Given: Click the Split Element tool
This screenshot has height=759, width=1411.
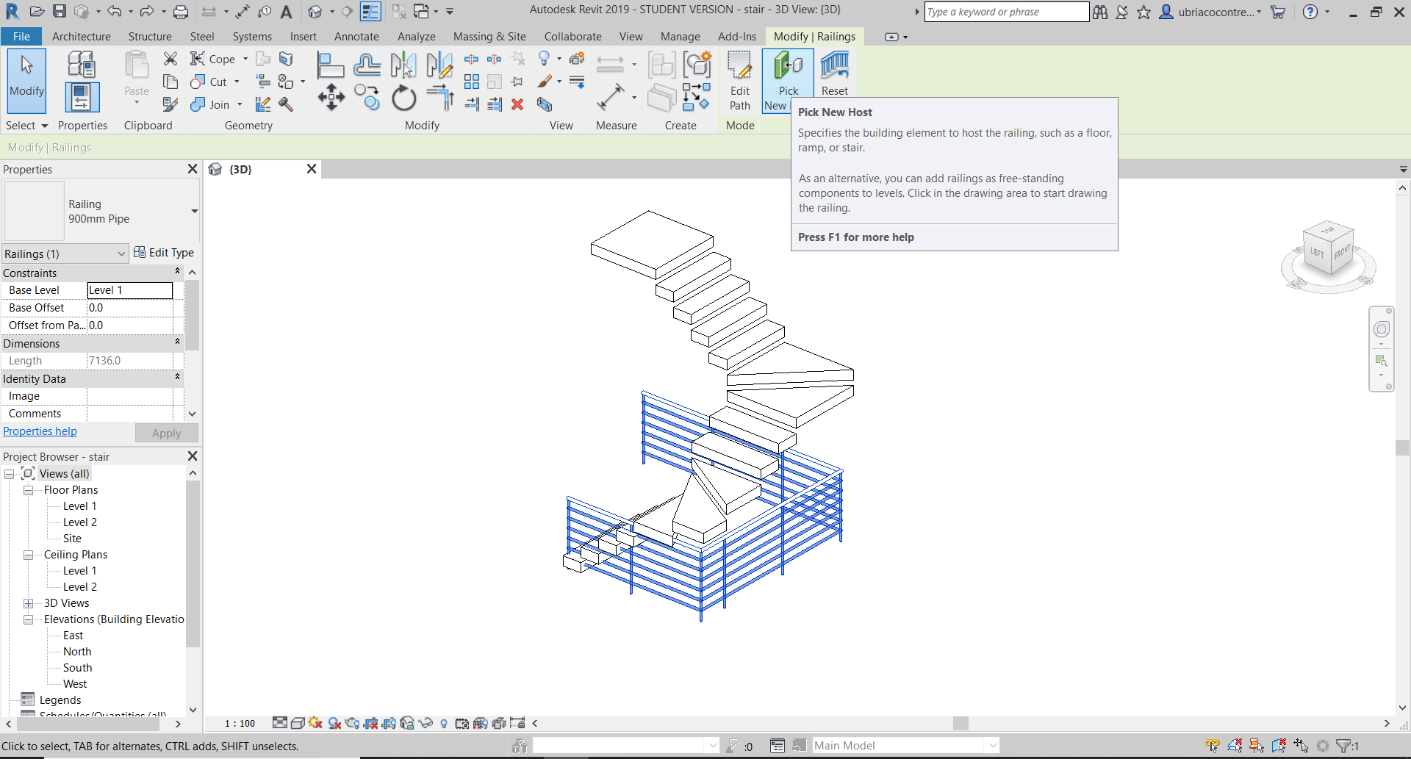Looking at the screenshot, I should tap(472, 59).
